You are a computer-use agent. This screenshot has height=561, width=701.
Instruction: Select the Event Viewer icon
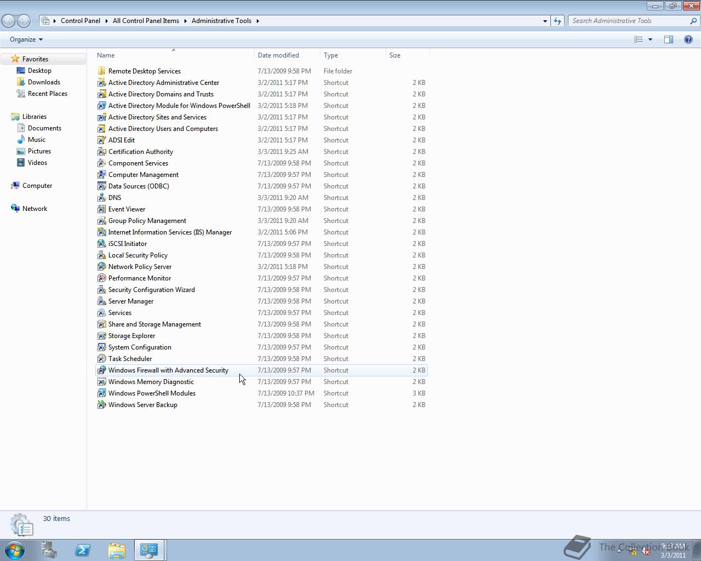pyautogui.click(x=101, y=209)
